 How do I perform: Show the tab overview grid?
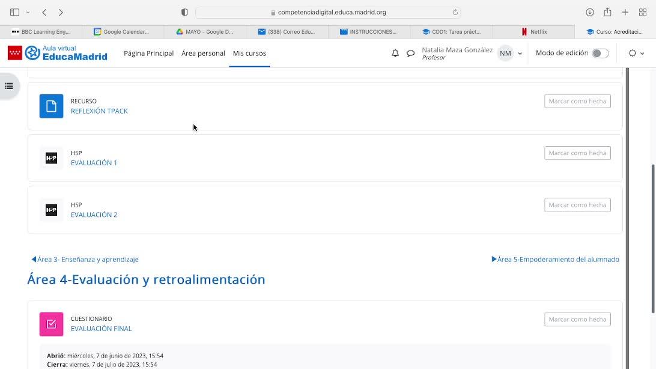643,12
